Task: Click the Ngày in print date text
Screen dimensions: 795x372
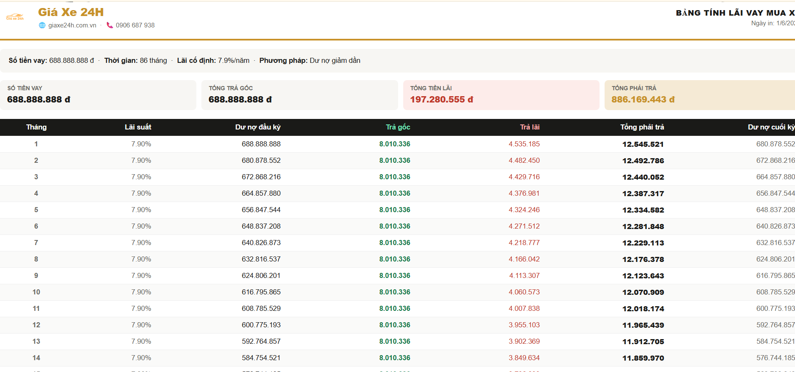Action: point(773,23)
